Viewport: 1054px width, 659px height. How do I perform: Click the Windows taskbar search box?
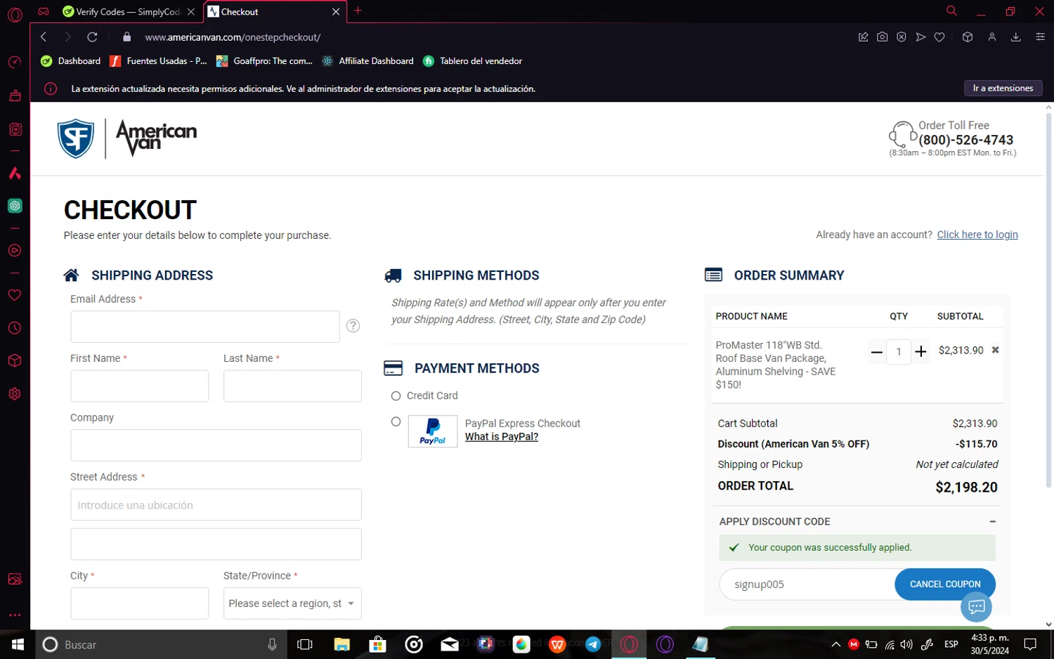162,644
